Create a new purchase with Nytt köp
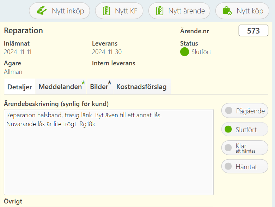This screenshot has width=275, height=207. click(x=242, y=11)
